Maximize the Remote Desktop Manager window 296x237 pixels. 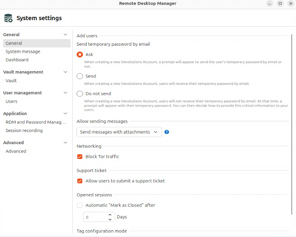tap(280, 3)
